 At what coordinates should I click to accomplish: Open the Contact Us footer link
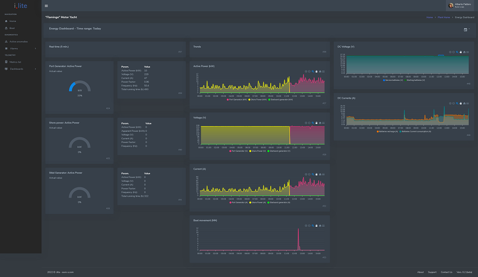tap(446, 272)
